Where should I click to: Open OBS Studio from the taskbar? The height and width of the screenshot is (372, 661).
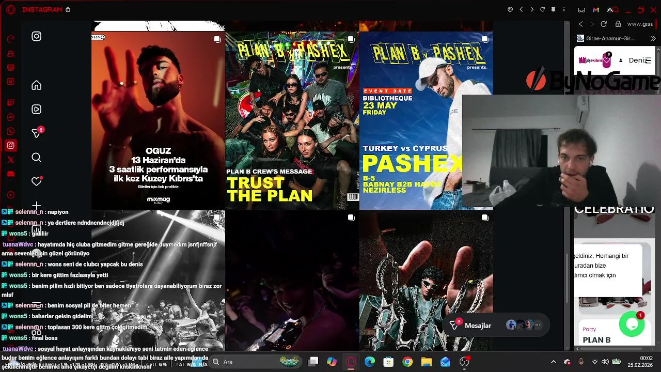click(464, 362)
